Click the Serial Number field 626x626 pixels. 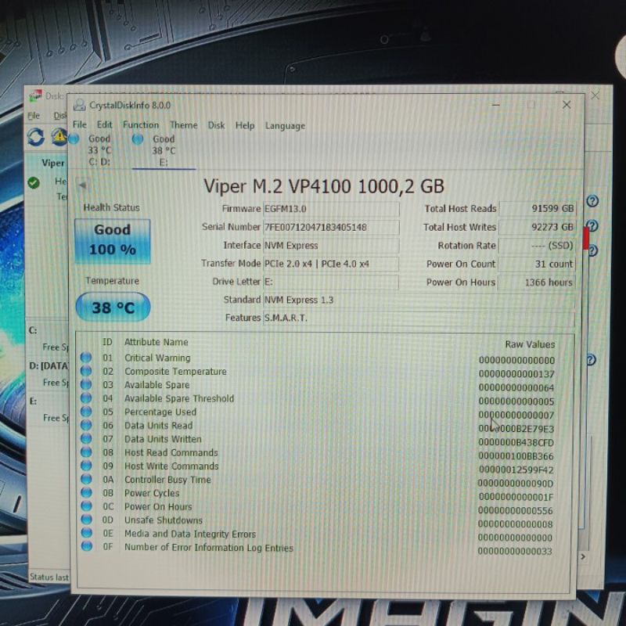coord(330,228)
